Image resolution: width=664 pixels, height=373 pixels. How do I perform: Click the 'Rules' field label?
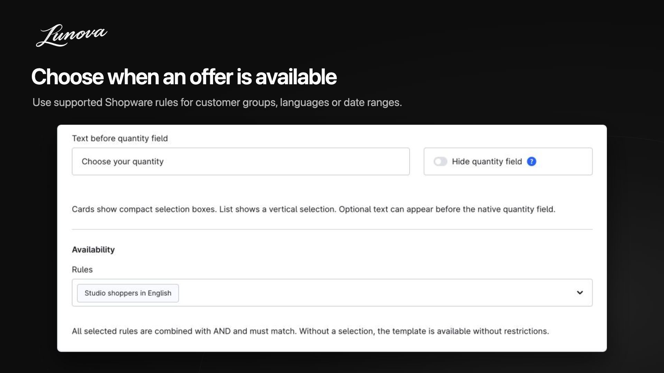(82, 270)
